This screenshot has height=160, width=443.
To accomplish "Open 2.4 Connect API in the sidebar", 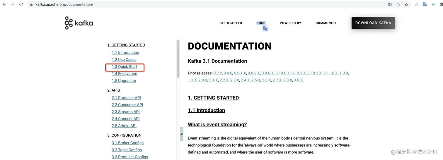I will click(126, 119).
